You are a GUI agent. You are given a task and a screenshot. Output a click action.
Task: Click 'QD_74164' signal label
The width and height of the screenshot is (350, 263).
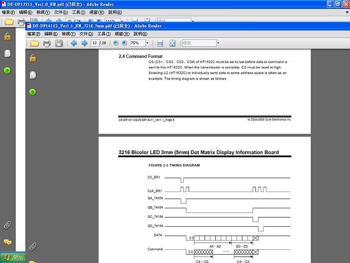coord(155,226)
